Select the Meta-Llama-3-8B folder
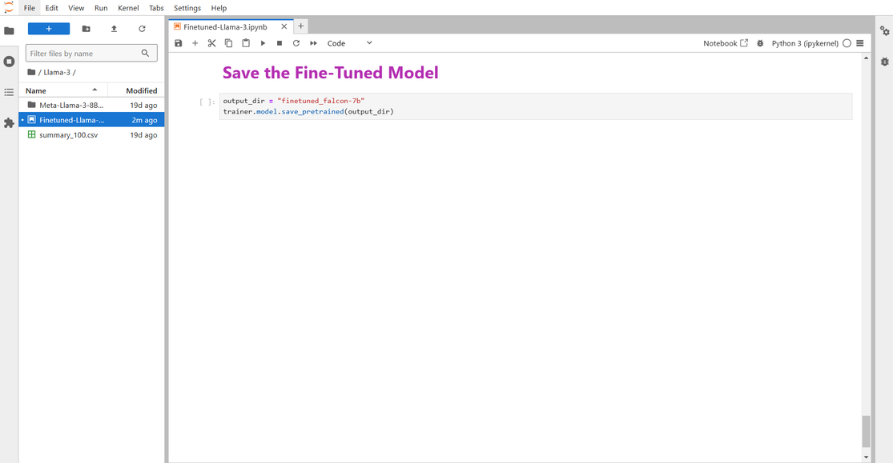Screen dimensions: 893x463 (x=91, y=106)
